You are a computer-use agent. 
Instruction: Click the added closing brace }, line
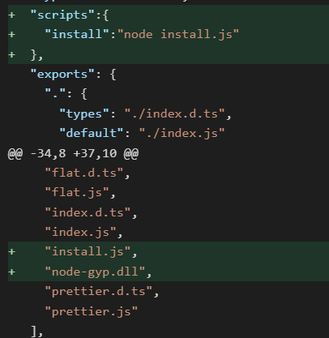click(x=169, y=54)
